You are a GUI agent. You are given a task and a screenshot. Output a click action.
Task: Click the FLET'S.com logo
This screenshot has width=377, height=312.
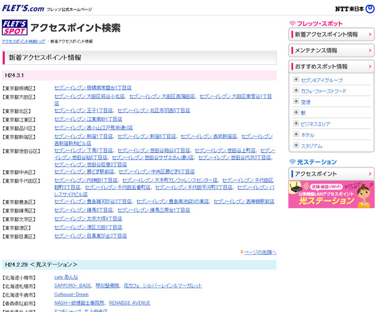click(x=23, y=8)
